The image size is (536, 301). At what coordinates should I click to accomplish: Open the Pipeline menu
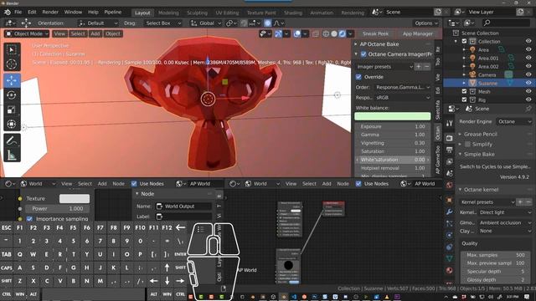[x=113, y=12]
